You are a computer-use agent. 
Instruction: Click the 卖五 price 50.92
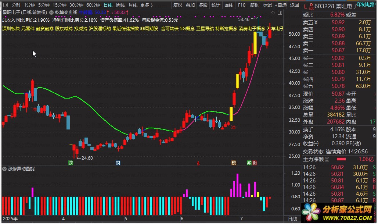[x=338, y=22]
